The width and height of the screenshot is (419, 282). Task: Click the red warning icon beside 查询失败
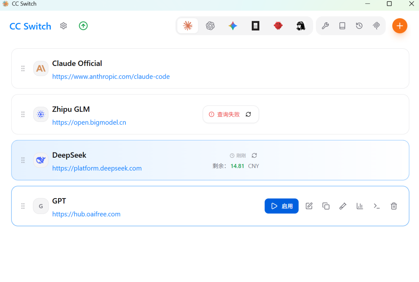pos(212,114)
